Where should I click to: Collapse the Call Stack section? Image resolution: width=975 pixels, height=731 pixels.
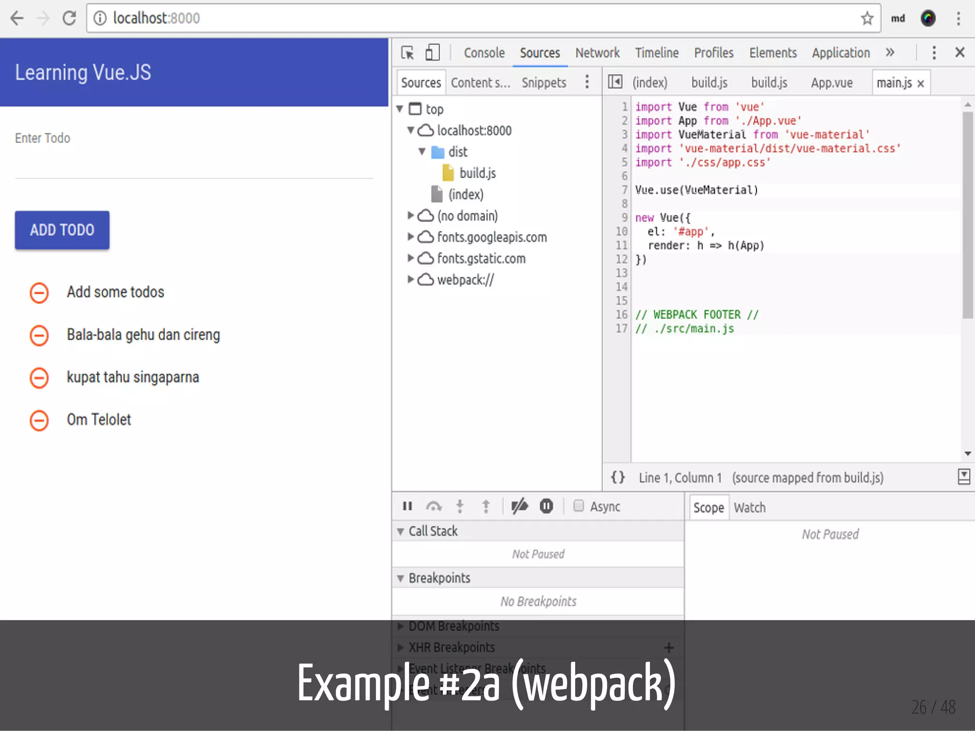point(400,531)
